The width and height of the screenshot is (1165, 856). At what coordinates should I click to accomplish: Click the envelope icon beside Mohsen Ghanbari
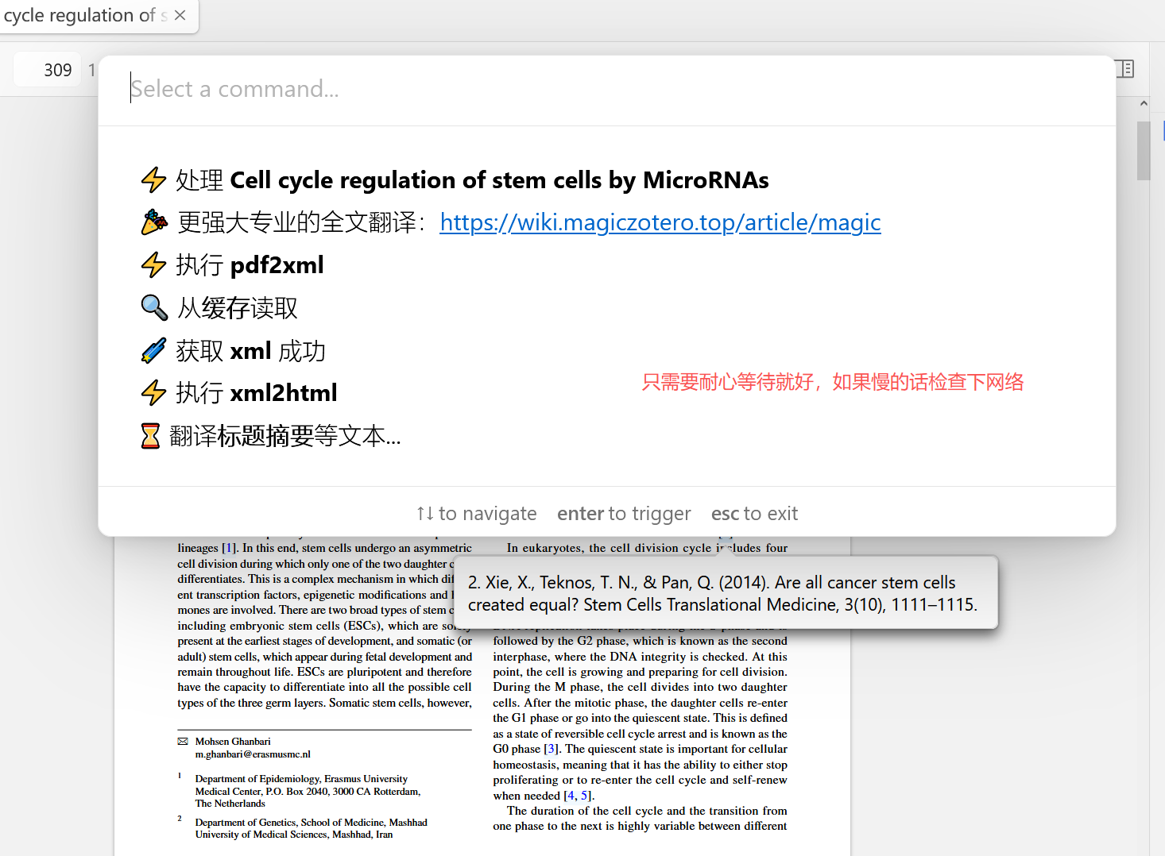pos(183,742)
